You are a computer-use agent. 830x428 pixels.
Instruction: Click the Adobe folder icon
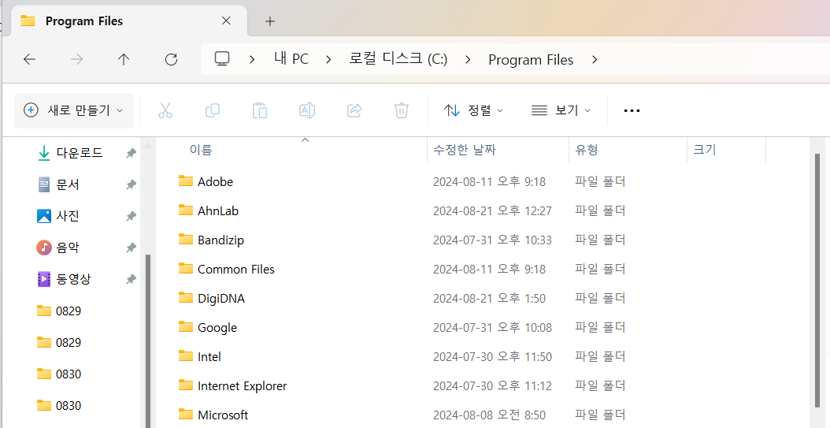[185, 181]
